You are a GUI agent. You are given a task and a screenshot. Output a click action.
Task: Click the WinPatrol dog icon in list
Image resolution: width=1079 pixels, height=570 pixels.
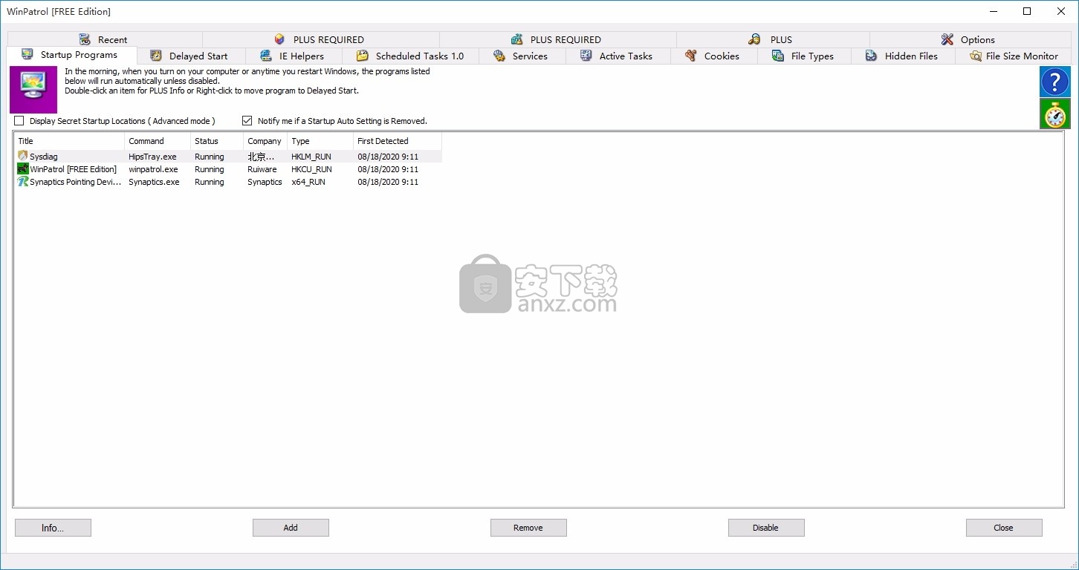click(23, 168)
